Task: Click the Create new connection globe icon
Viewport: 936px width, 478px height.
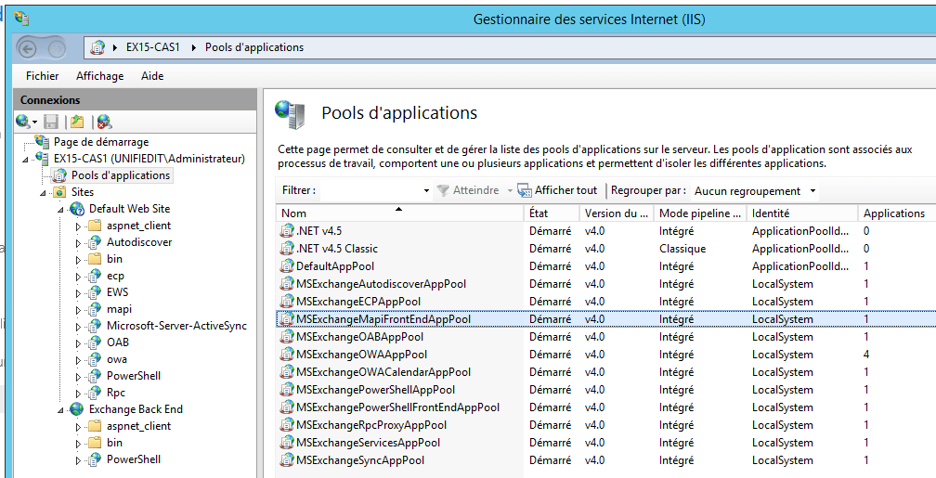Action: (x=22, y=122)
